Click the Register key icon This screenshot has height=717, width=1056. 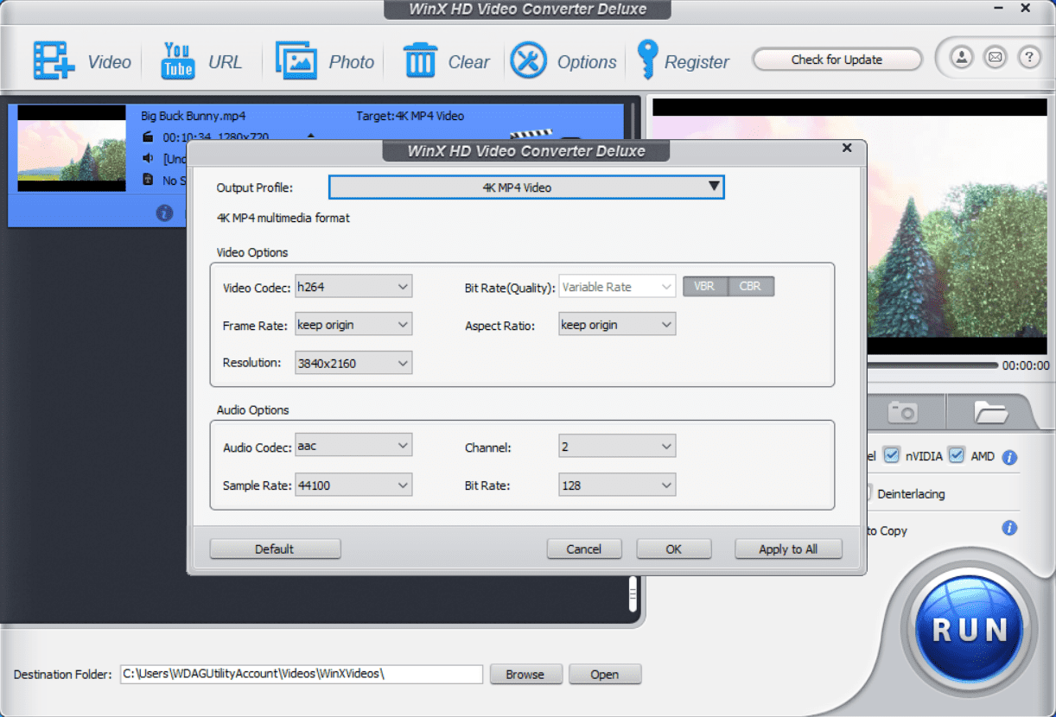(646, 61)
